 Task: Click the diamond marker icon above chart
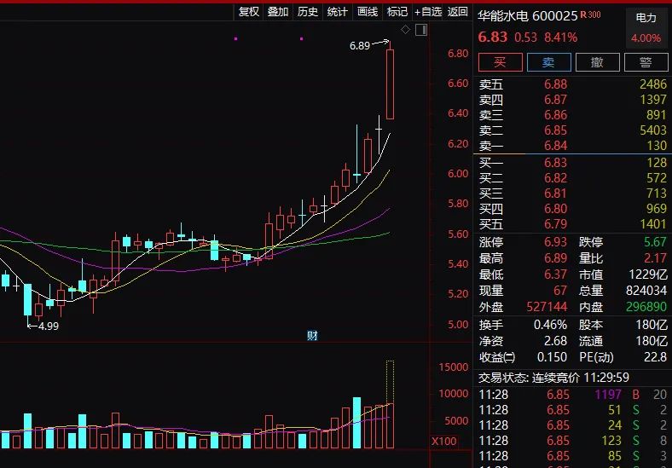tap(405, 30)
